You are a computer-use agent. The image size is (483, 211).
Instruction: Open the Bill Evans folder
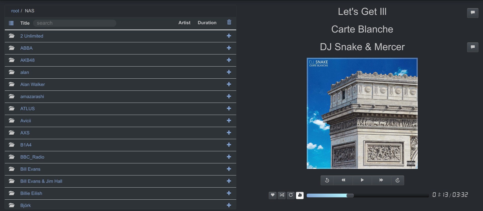(30, 169)
